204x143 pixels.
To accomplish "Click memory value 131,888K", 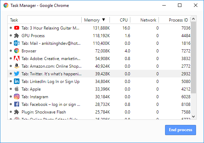I will (101, 28).
